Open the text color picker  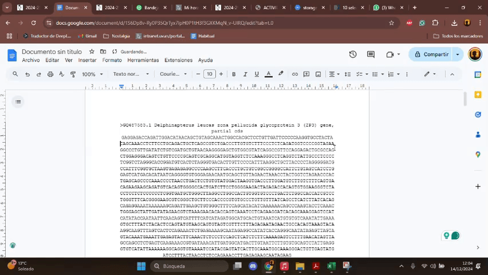[268, 74]
